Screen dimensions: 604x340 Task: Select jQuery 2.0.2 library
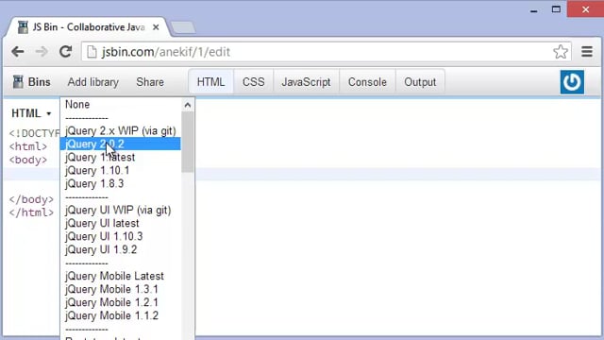tap(120, 144)
